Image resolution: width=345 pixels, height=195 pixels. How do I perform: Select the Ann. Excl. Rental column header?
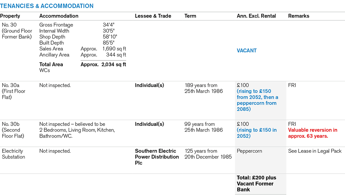click(256, 16)
